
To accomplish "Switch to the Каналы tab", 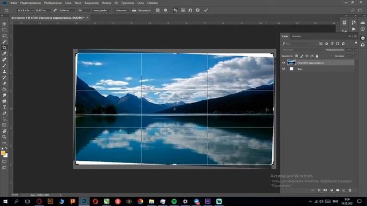I will pyautogui.click(x=296, y=36).
